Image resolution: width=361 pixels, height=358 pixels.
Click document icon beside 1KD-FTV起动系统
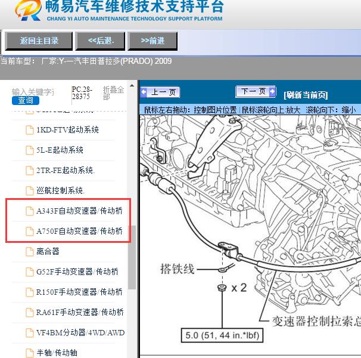[x=29, y=129]
